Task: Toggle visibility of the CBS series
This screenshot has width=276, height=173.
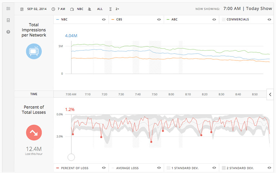Action: [159, 19]
